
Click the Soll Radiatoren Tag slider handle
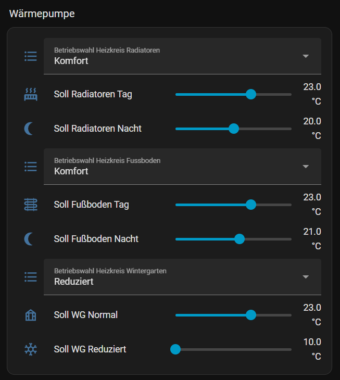[x=251, y=94]
